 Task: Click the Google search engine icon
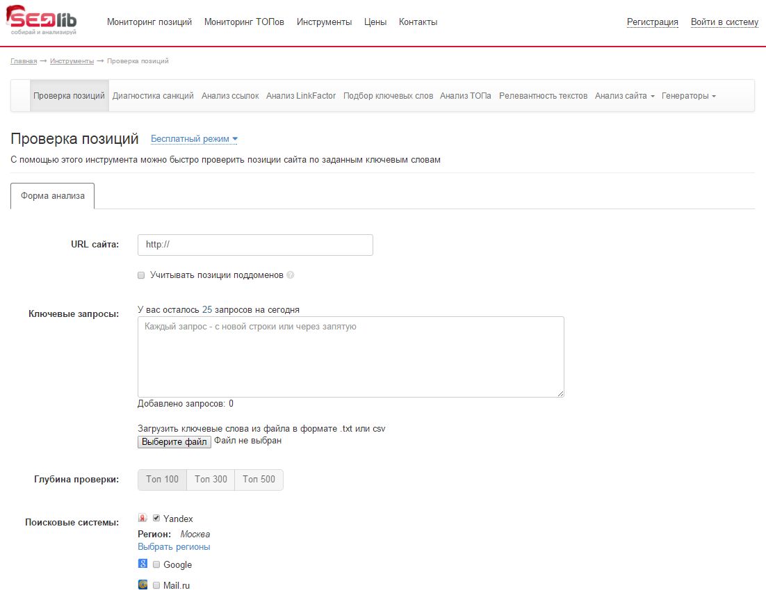pyautogui.click(x=142, y=564)
